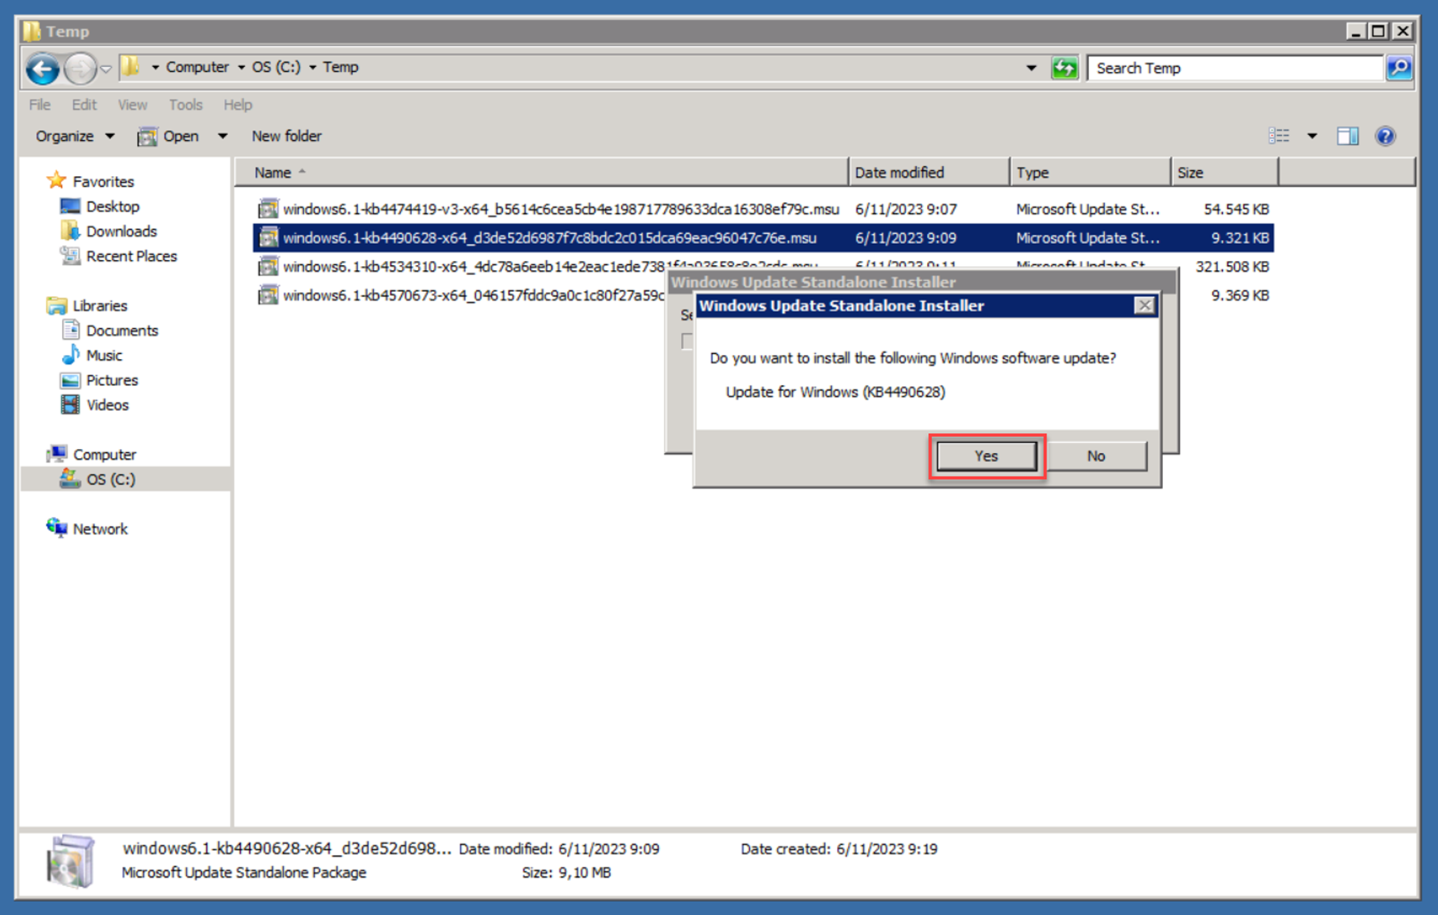Open the Network item in the sidebar

(100, 528)
